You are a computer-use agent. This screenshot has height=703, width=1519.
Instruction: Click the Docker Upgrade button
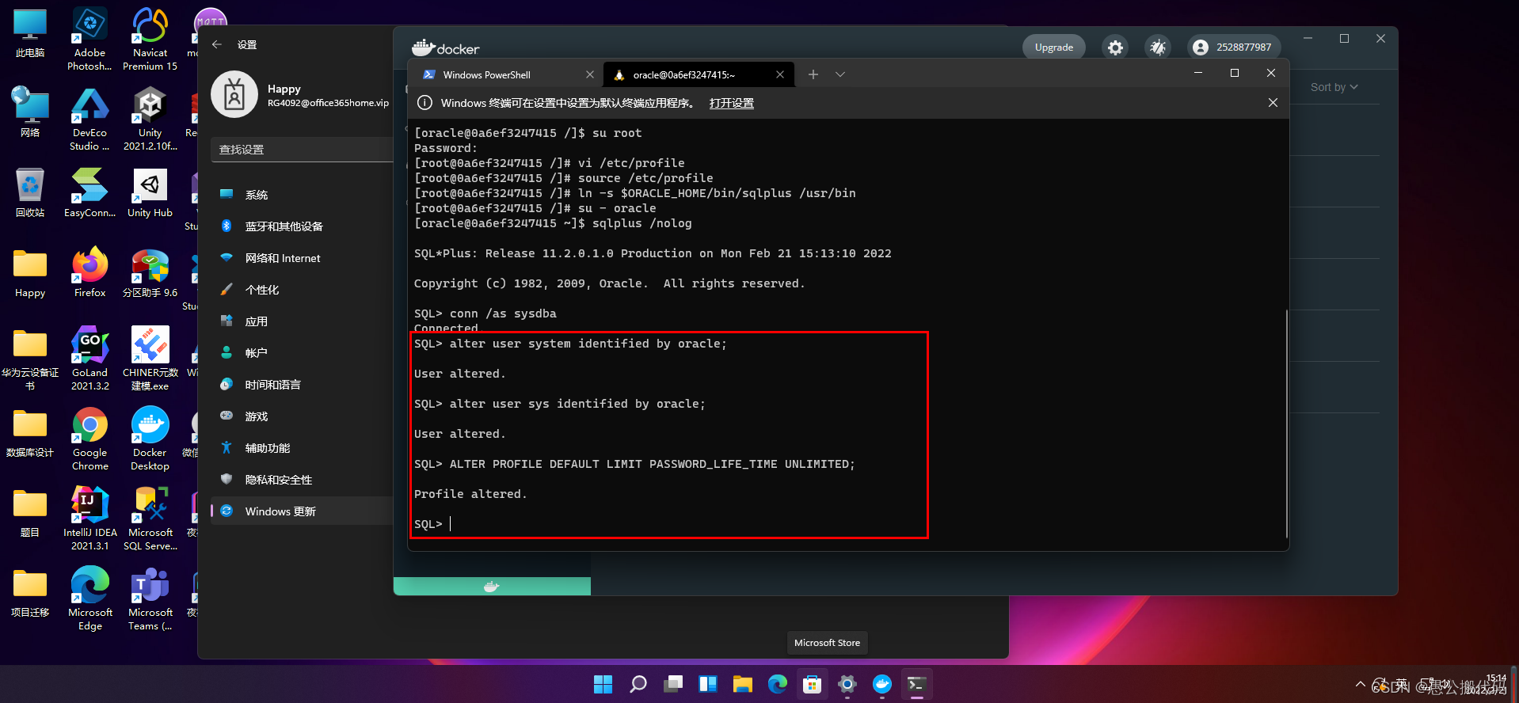coord(1054,47)
